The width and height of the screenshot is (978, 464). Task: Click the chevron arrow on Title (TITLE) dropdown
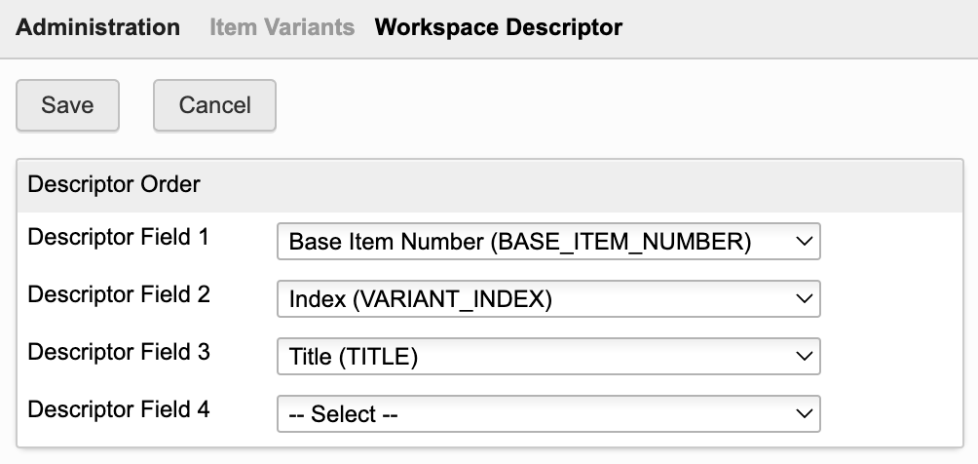(804, 357)
